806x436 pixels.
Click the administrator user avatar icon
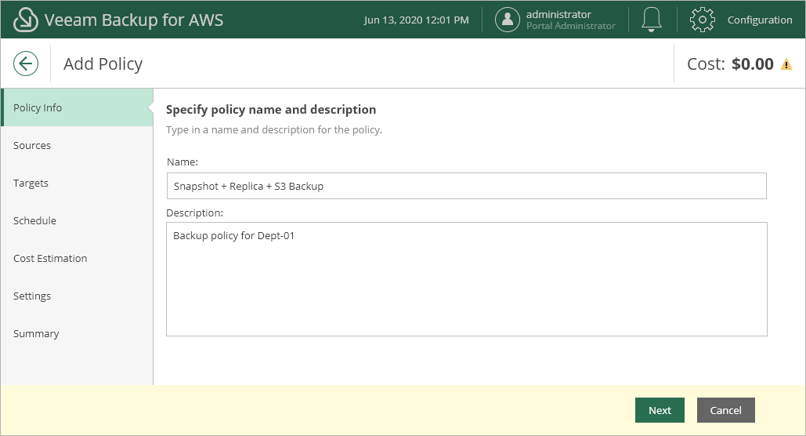[x=508, y=20]
